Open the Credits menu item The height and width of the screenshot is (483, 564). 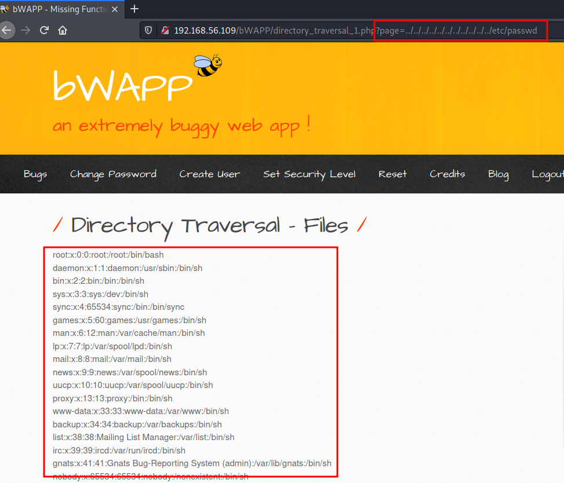tap(447, 174)
